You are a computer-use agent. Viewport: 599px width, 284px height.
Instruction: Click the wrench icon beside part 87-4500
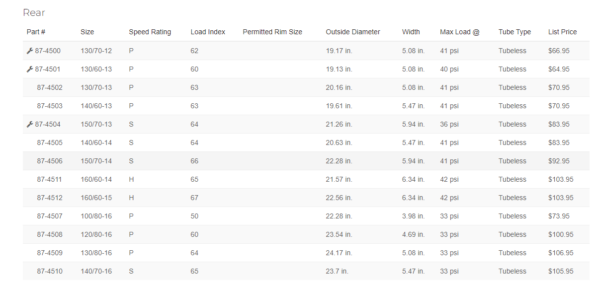point(30,51)
